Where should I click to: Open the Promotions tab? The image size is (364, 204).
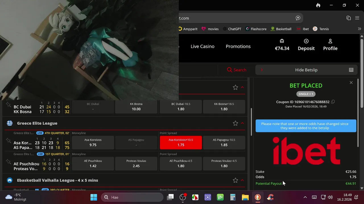(x=238, y=46)
